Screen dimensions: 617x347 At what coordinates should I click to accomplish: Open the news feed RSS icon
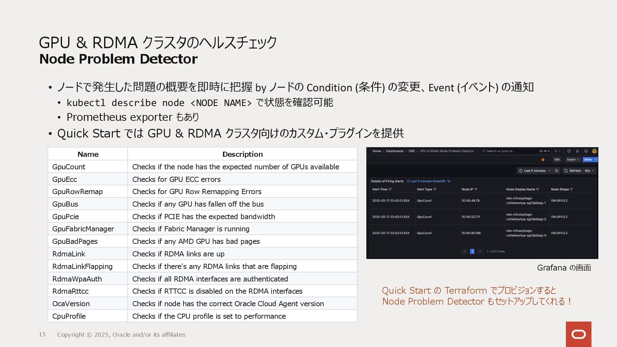577,151
